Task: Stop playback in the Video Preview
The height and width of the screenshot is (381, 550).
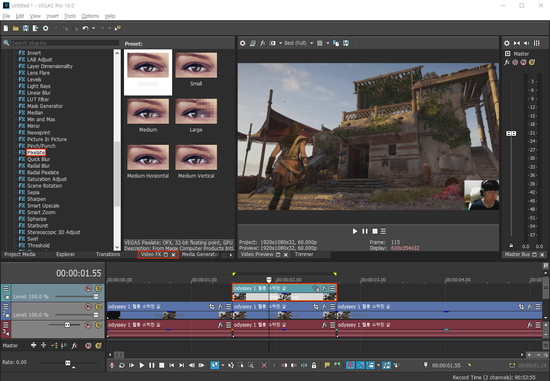Action: (375, 231)
